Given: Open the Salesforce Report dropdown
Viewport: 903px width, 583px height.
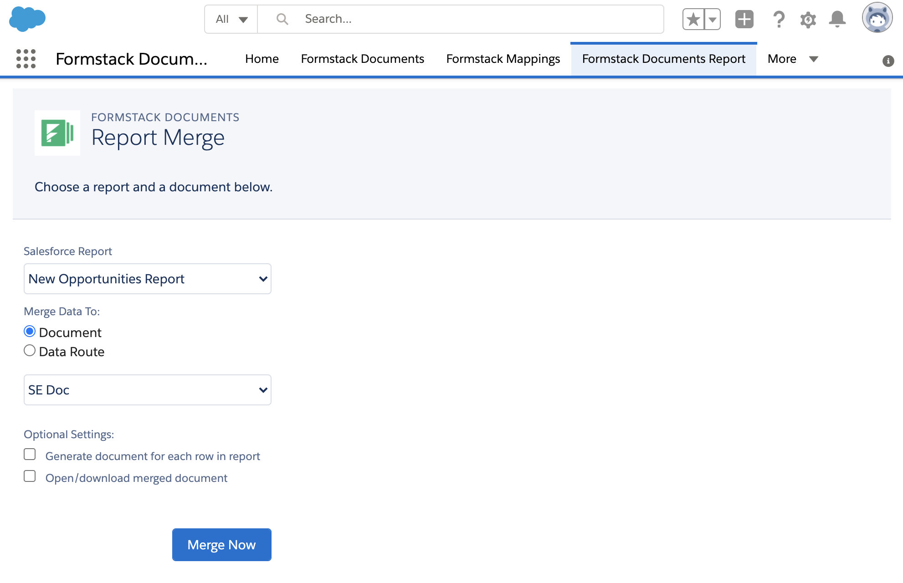Looking at the screenshot, I should click(147, 279).
